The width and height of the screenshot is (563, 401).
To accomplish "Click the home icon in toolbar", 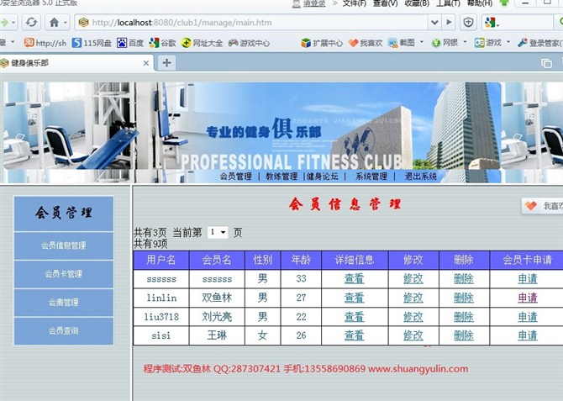I will pos(55,22).
